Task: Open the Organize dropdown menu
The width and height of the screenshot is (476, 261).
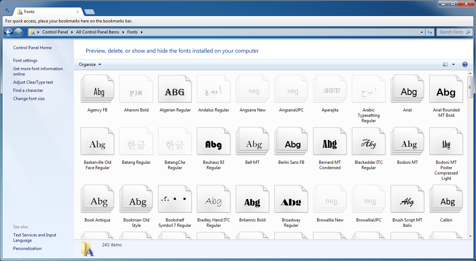Action: tap(90, 64)
